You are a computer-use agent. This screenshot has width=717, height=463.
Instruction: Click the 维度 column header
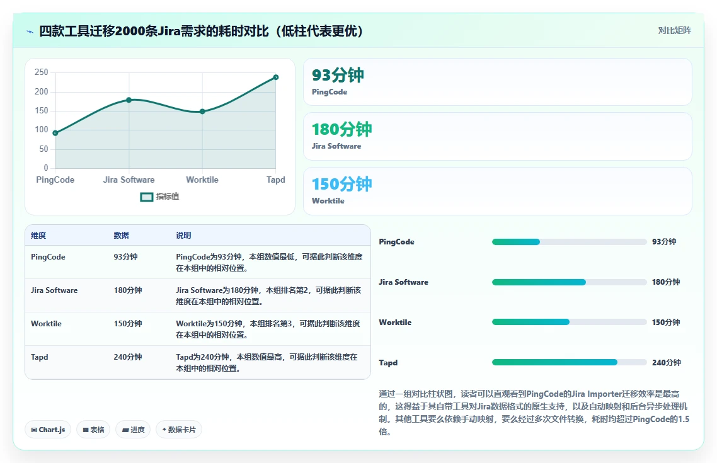pyautogui.click(x=38, y=236)
